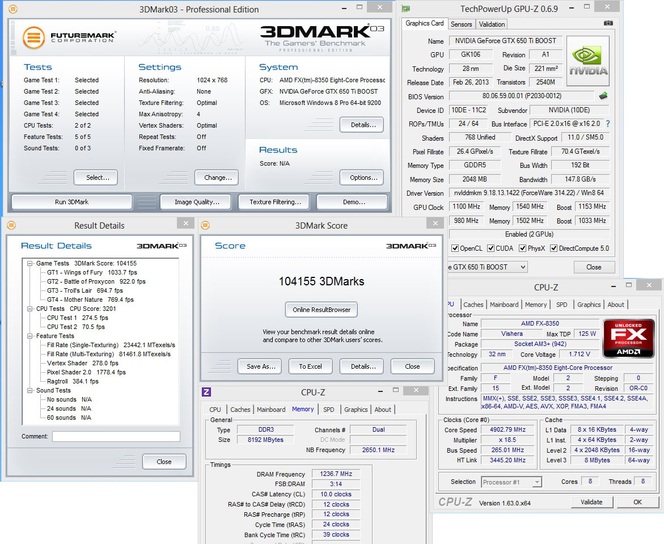The image size is (664, 544).
Task: Click the GPU-Z title bar card icon
Action: pos(405,9)
